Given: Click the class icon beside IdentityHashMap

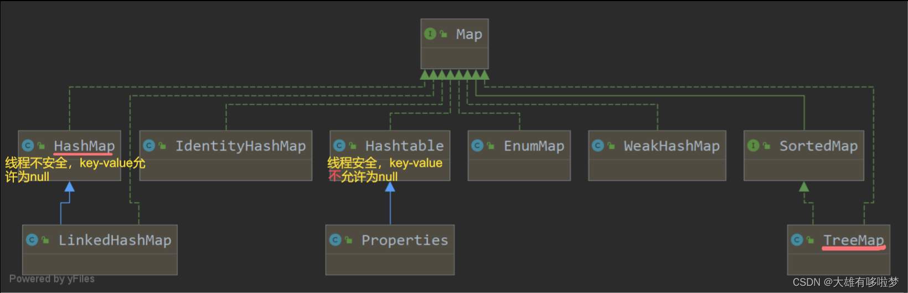Looking at the screenshot, I should click(x=149, y=146).
